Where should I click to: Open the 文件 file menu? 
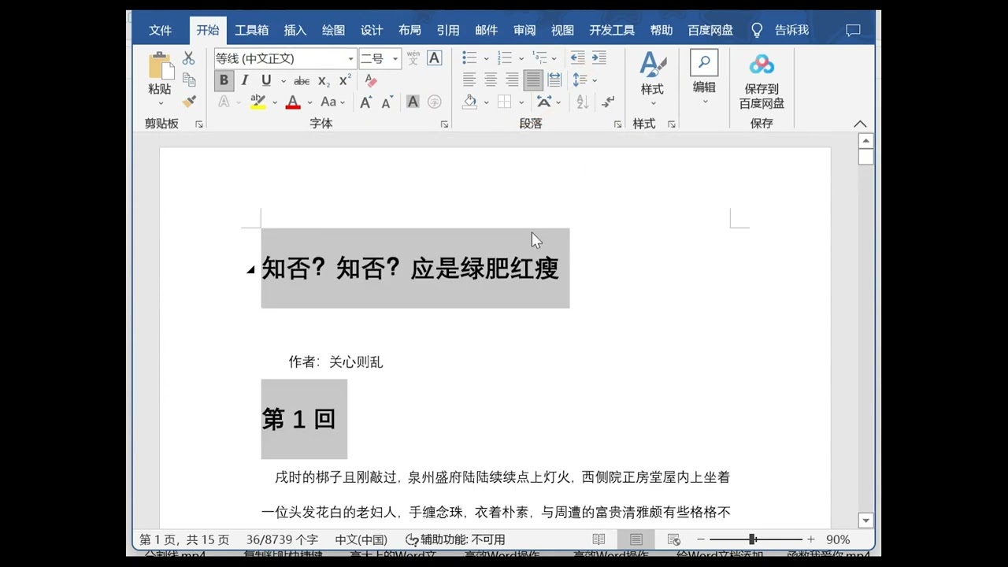pos(161,30)
